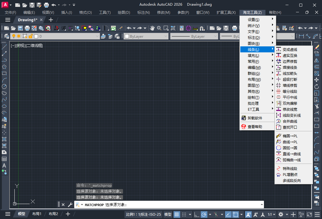The width and height of the screenshot is (322, 219).
Task: Enable ortho mode in the status bar
Action: pos(196,214)
